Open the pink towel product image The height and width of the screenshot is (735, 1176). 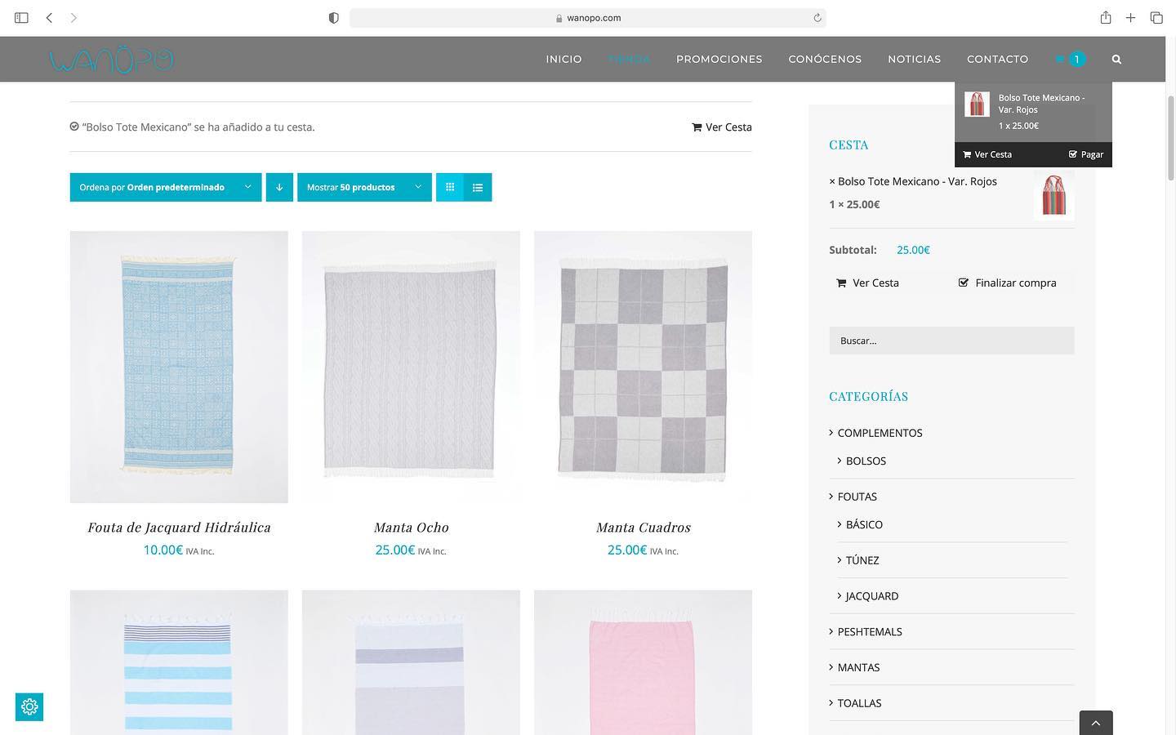pos(643,662)
